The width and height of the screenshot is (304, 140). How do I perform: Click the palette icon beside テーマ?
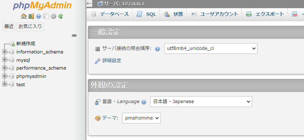click(98, 118)
